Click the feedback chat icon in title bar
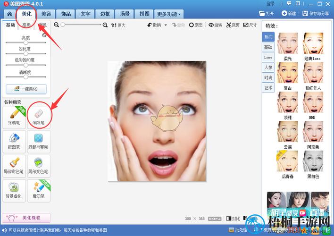This screenshot has height=236, width=334. pyautogui.click(x=289, y=3)
